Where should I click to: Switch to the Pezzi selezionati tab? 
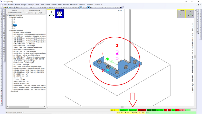click(35, 11)
